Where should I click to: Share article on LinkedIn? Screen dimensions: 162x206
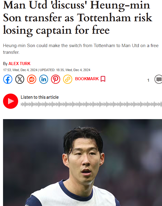(x=44, y=79)
